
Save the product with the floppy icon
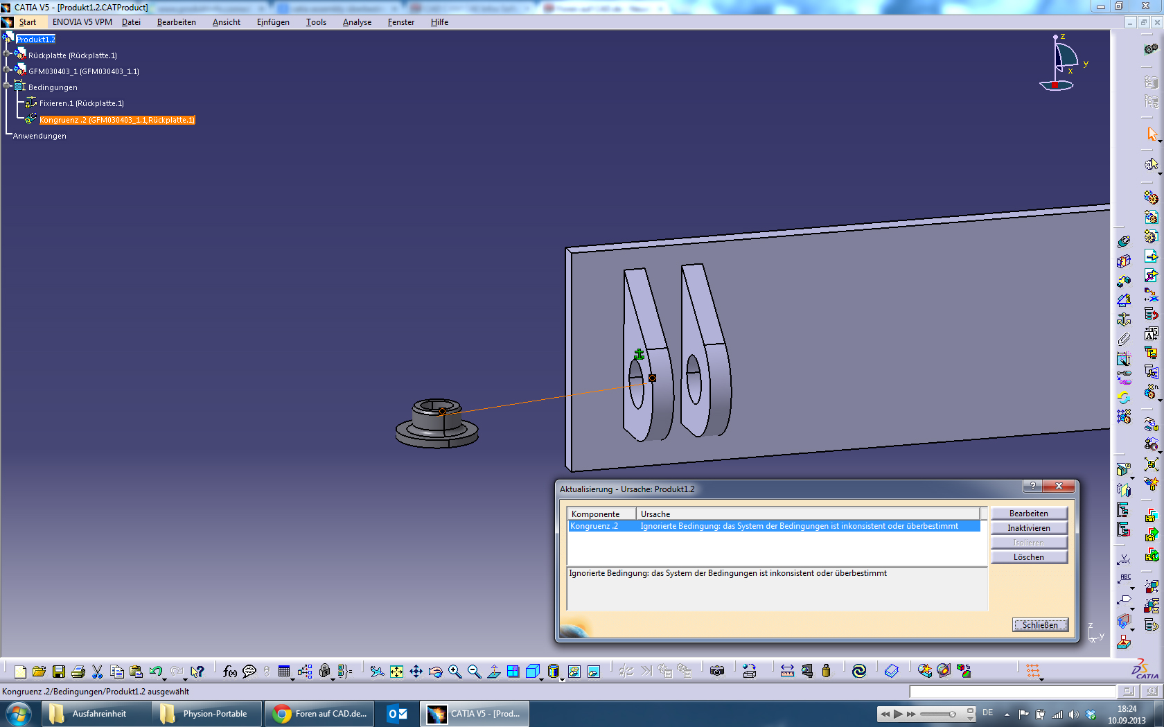coord(59,671)
